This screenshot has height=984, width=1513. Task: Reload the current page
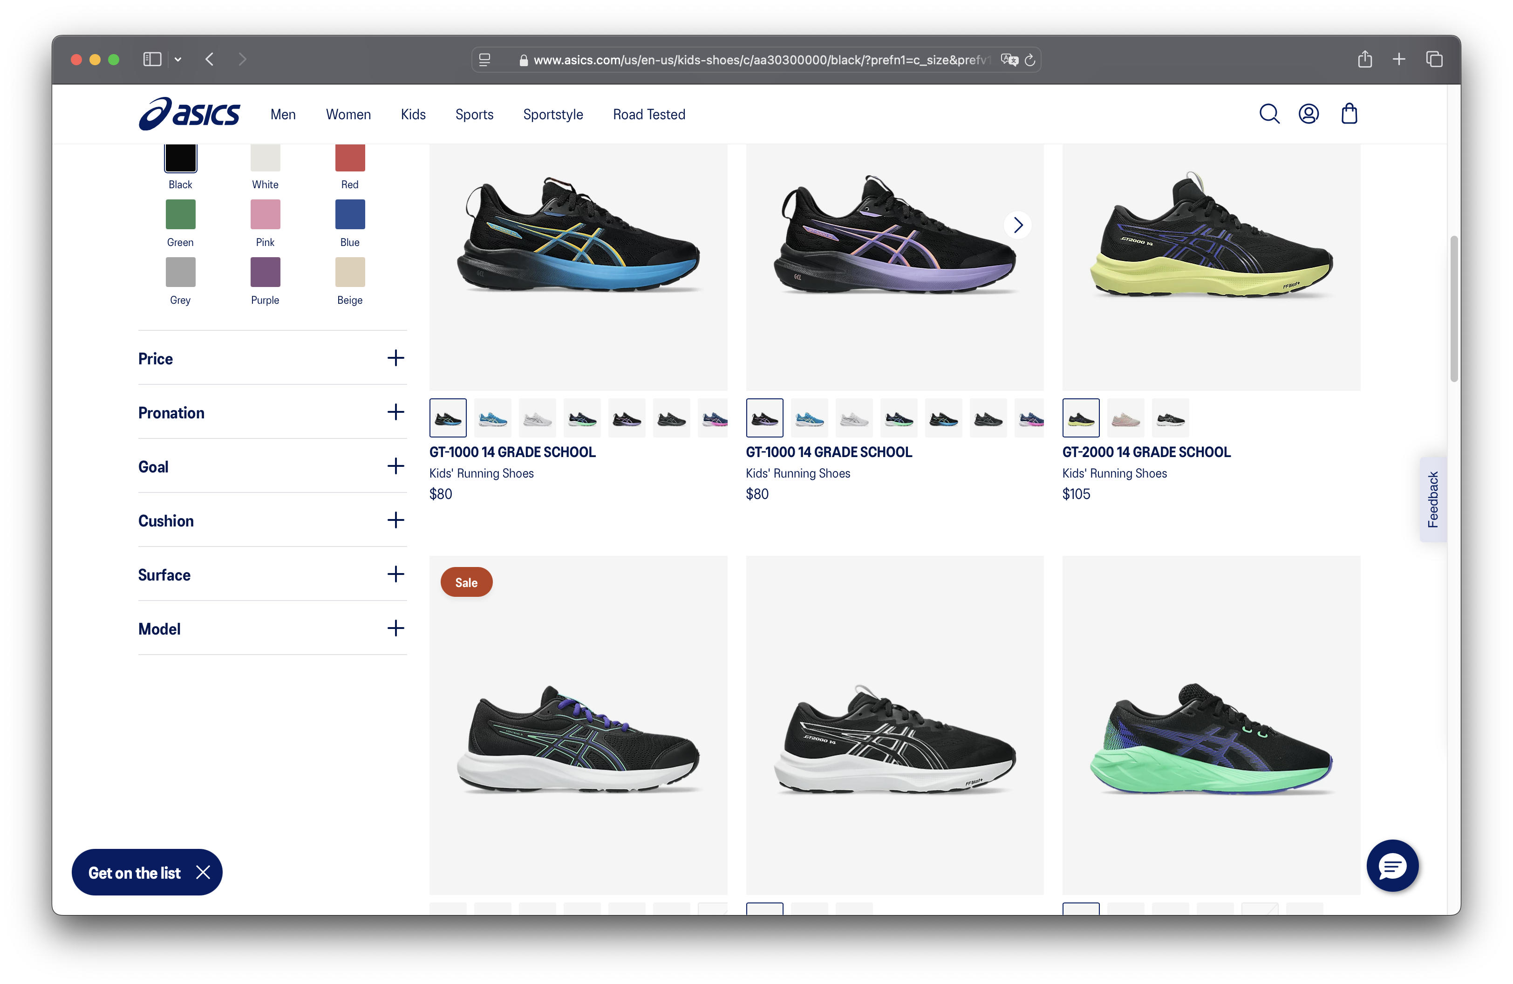tap(1030, 60)
